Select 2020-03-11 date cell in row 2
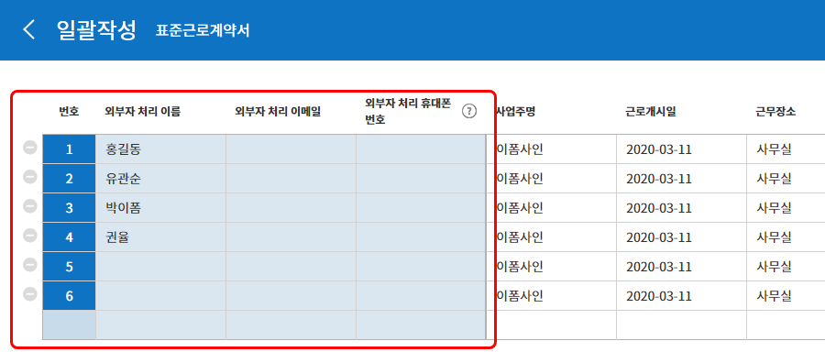Viewport: 825px width, 363px height. point(681,179)
